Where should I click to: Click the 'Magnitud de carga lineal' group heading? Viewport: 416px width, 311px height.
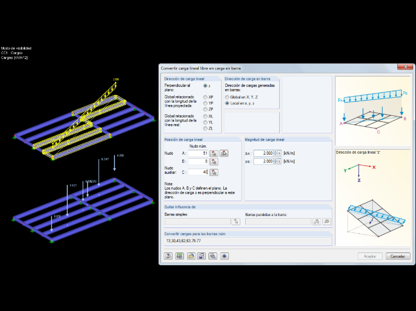click(x=264, y=139)
